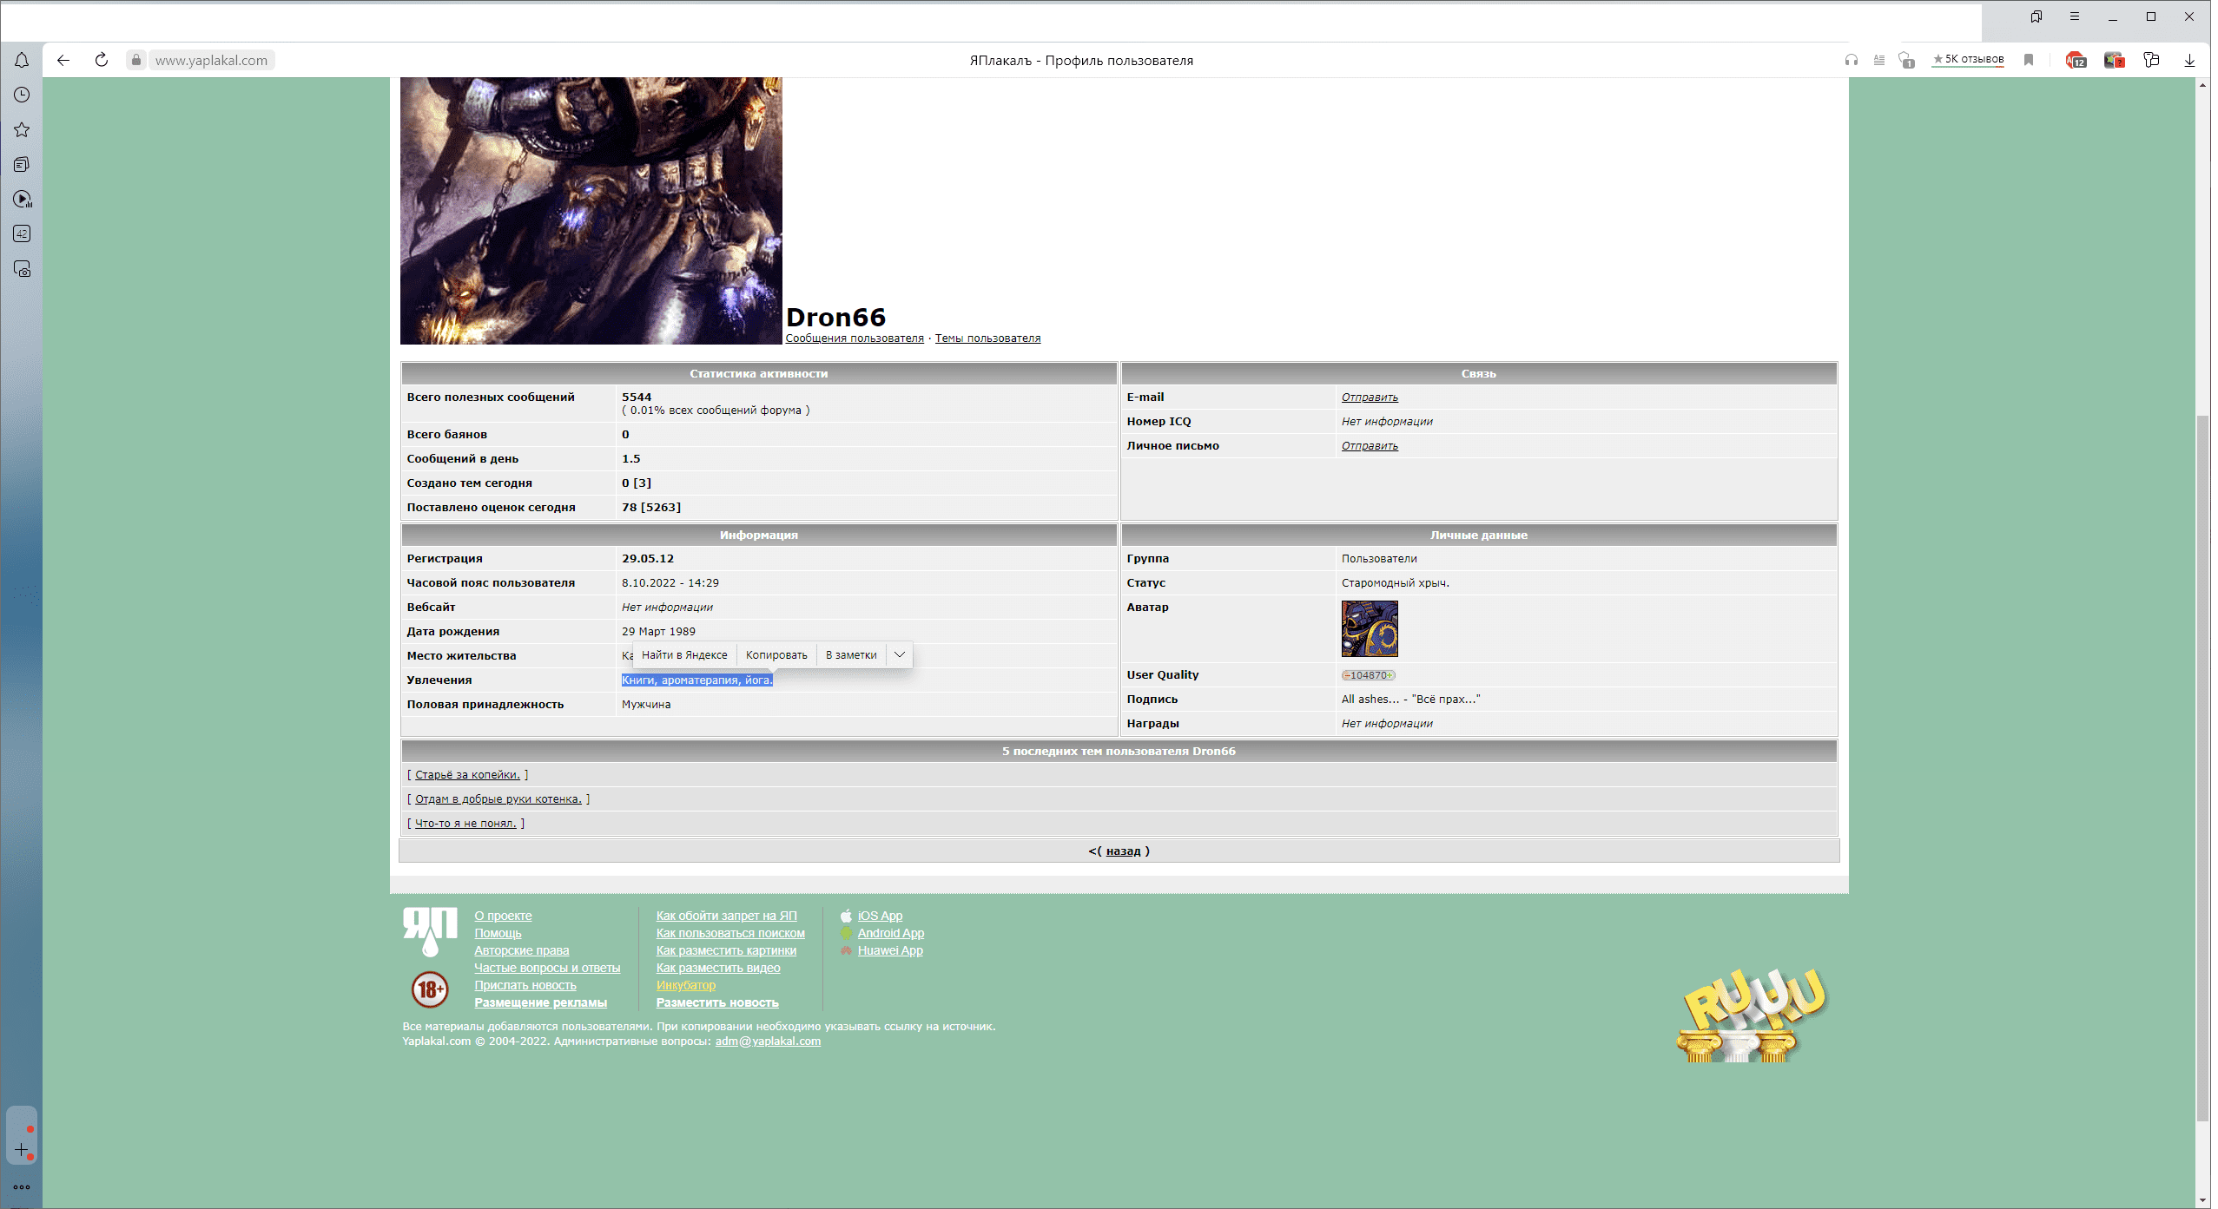Click the ЯП site logo in footer

tap(430, 932)
